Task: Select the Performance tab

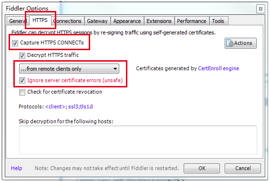Action: [x=192, y=21]
